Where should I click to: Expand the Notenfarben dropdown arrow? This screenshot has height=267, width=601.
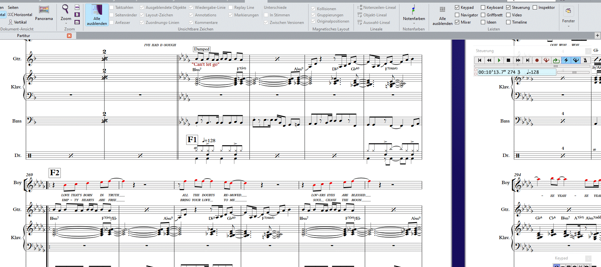click(x=414, y=24)
